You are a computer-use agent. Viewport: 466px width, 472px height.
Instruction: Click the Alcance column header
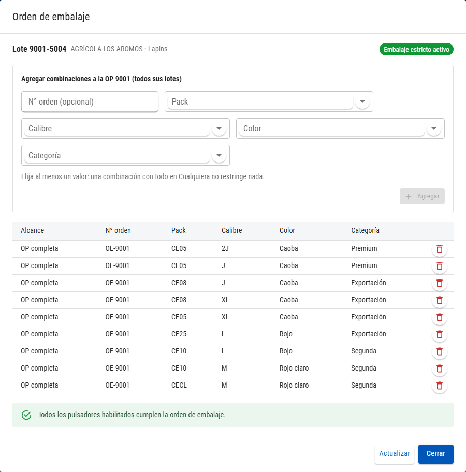pyautogui.click(x=33, y=231)
